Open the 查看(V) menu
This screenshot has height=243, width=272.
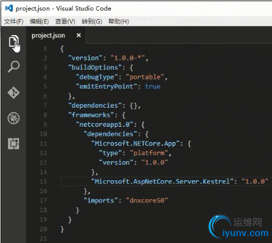pos(65,22)
